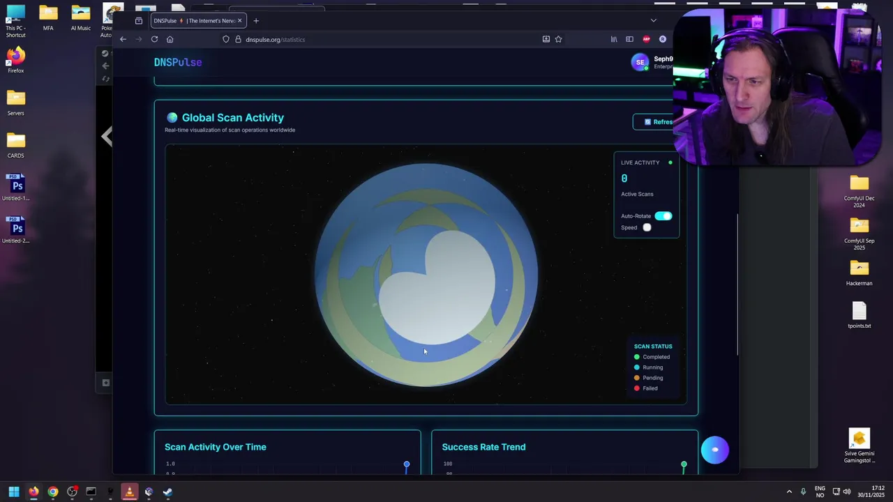The height and width of the screenshot is (502, 893).
Task: Open the CARDS desktop folder
Action: (x=15, y=146)
